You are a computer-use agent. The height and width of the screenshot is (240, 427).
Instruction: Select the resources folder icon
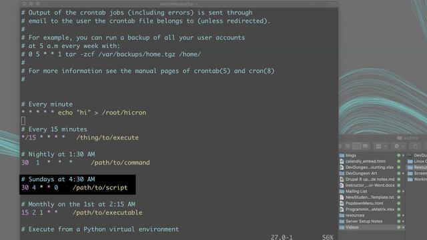point(342,215)
